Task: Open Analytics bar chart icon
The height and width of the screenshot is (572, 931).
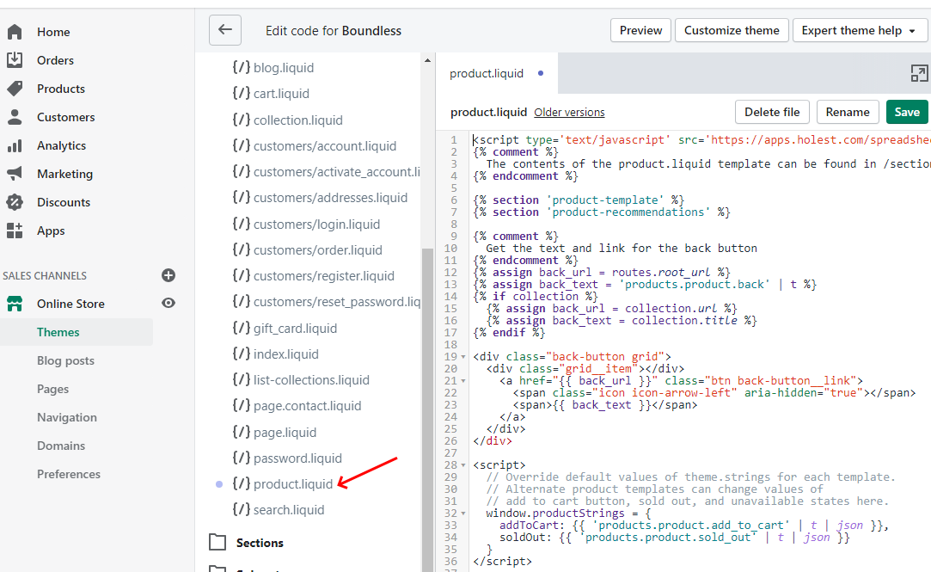Action: [x=15, y=145]
